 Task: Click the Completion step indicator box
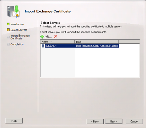tap(8, 44)
